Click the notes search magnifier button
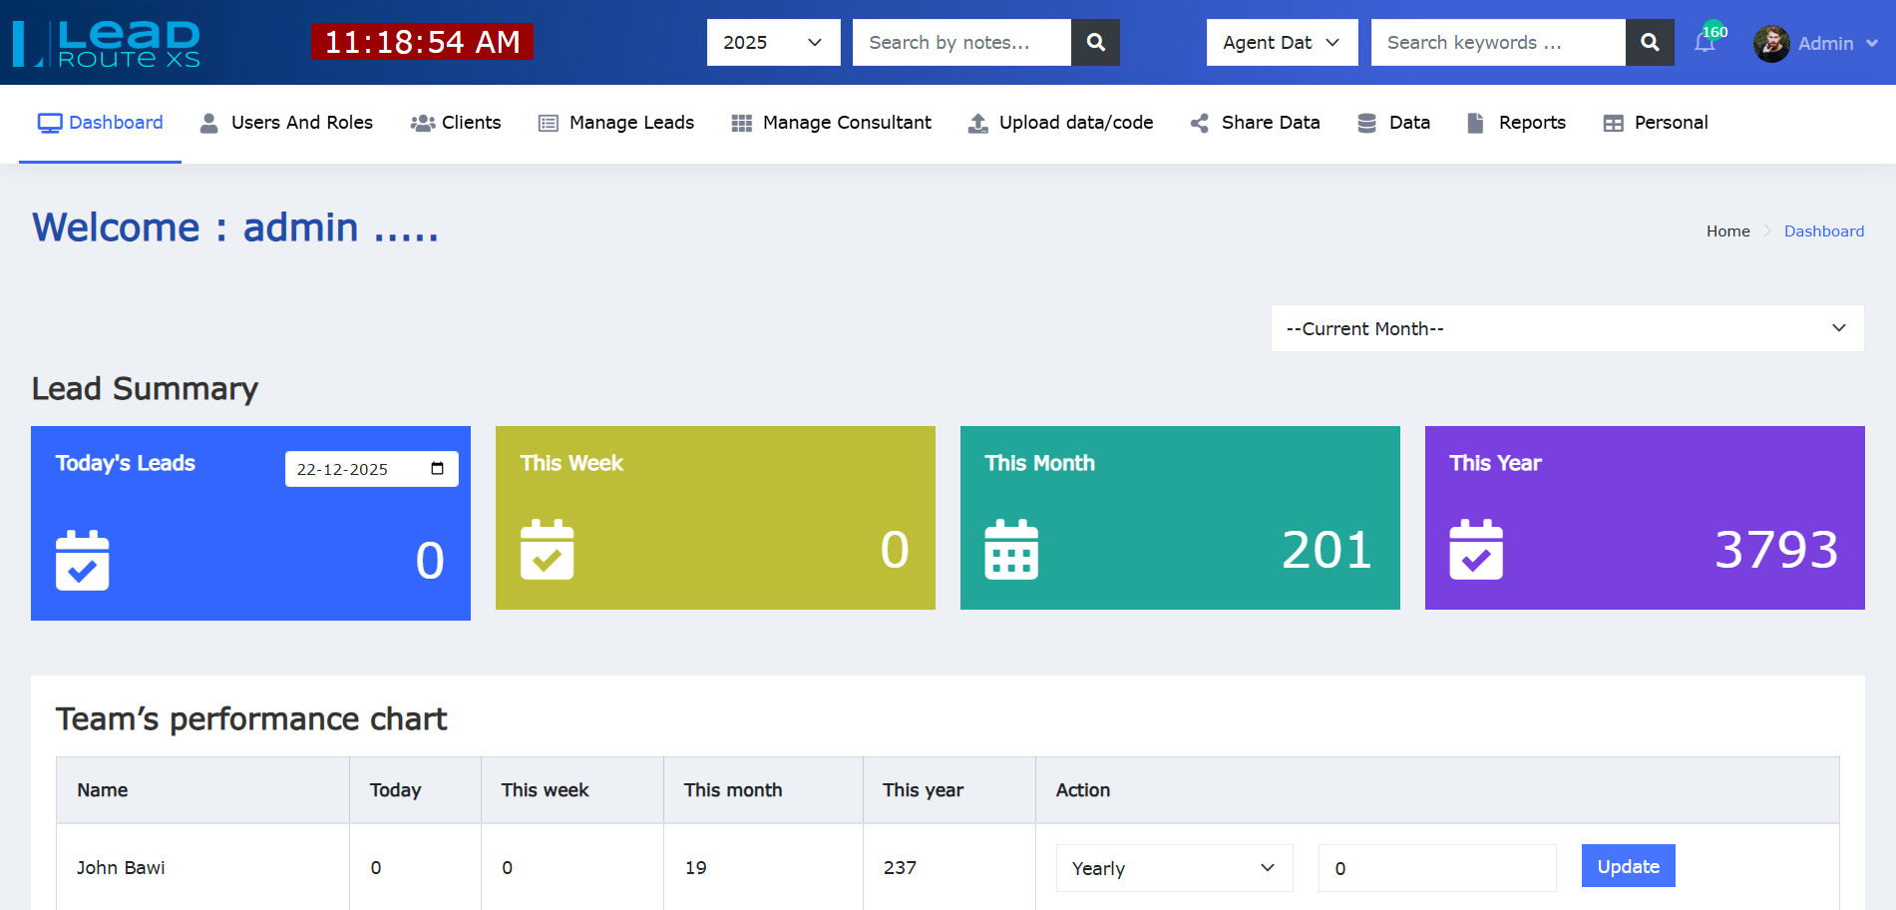 point(1095,43)
